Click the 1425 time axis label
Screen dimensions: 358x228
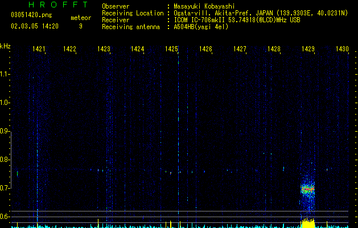pyautogui.click(x=171, y=49)
